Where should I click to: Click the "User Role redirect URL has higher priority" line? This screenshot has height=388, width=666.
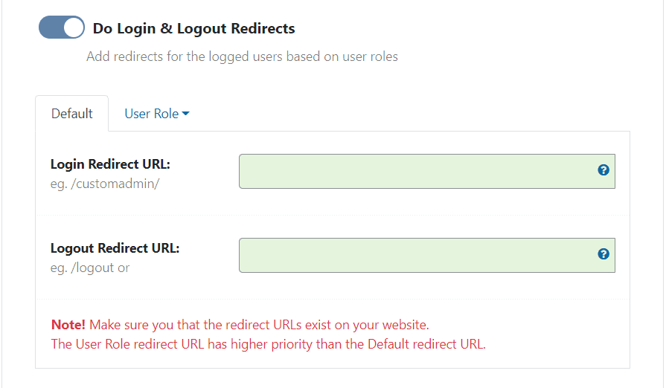coord(223,344)
